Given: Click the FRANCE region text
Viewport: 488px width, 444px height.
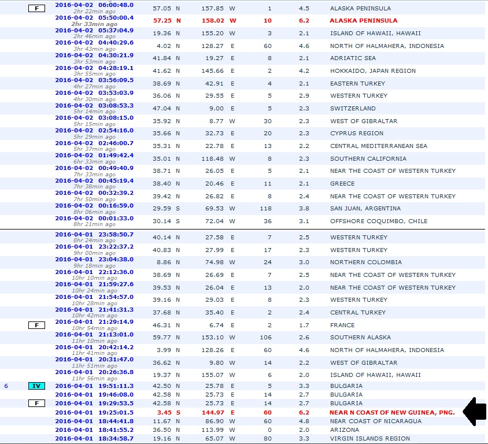Looking at the screenshot, I should pyautogui.click(x=342, y=325).
